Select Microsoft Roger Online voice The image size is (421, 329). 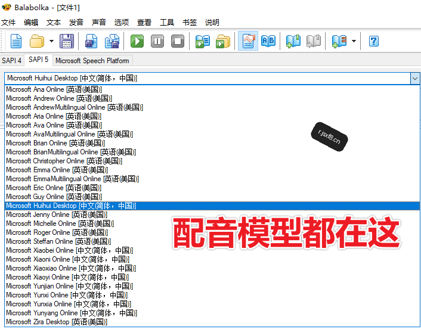(x=212, y=232)
